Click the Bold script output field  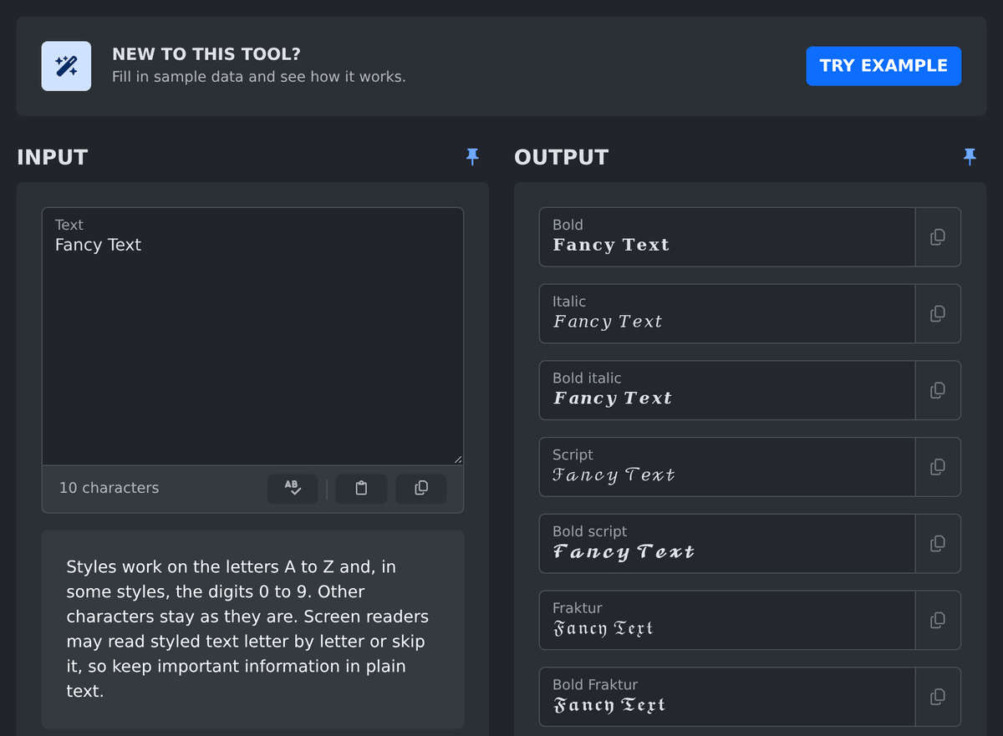pyautogui.click(x=727, y=544)
